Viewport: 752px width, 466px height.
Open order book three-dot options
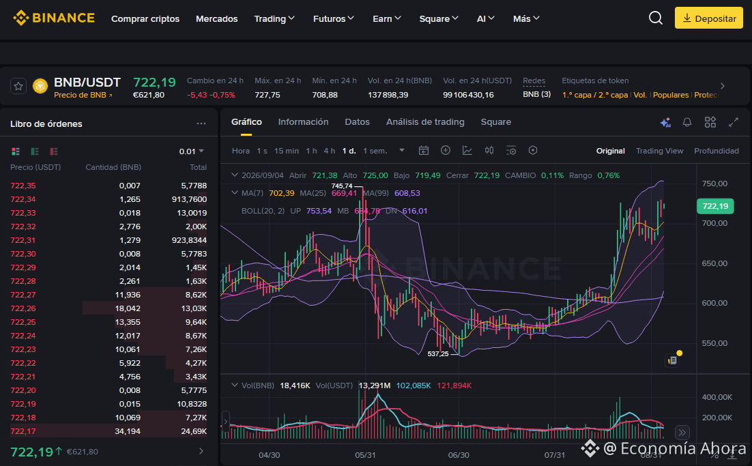(x=201, y=123)
